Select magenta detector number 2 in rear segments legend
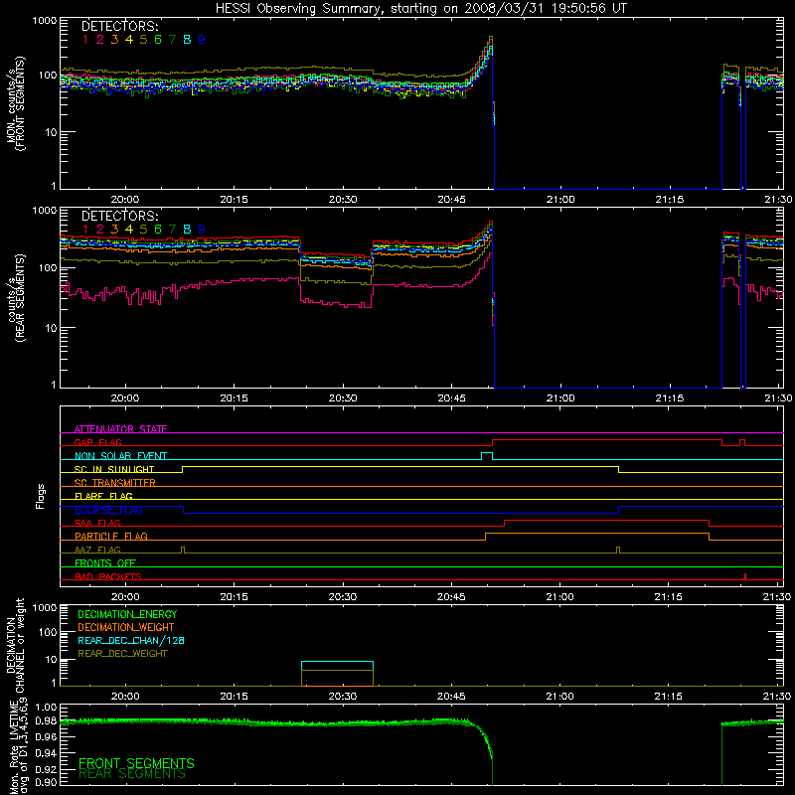The width and height of the screenshot is (795, 795). [x=100, y=230]
